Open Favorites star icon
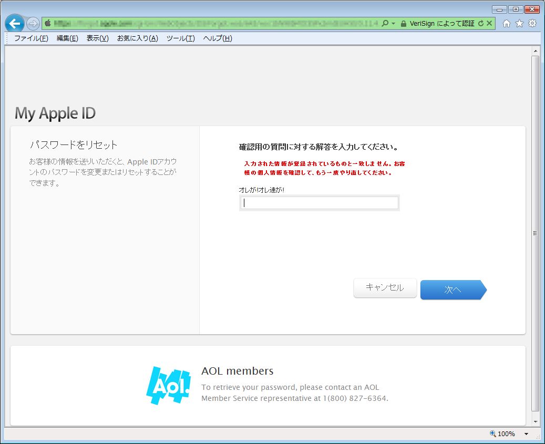The width and height of the screenshot is (545, 444). 519,23
